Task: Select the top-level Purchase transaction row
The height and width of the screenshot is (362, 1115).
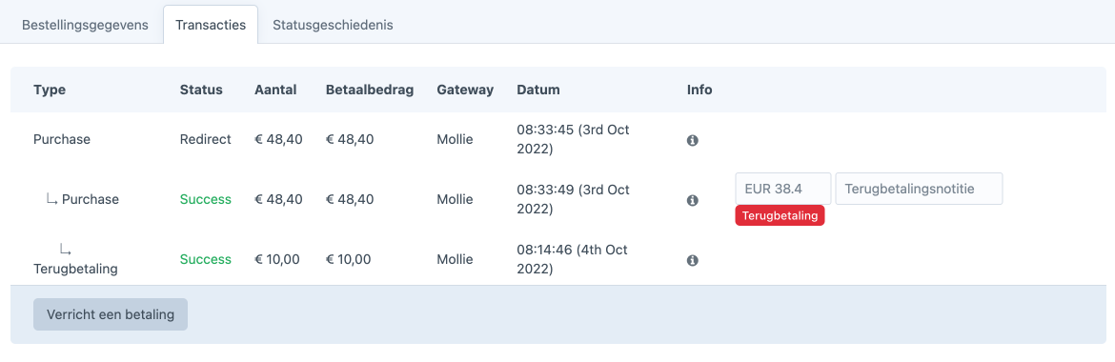Action: click(558, 140)
